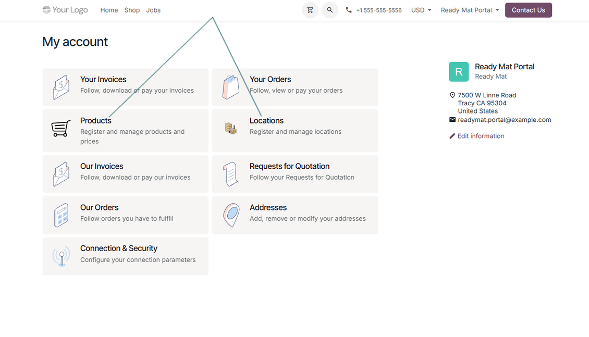Screen dimensions: 589x337
Task: Click the Your Logo image
Action: (x=65, y=10)
